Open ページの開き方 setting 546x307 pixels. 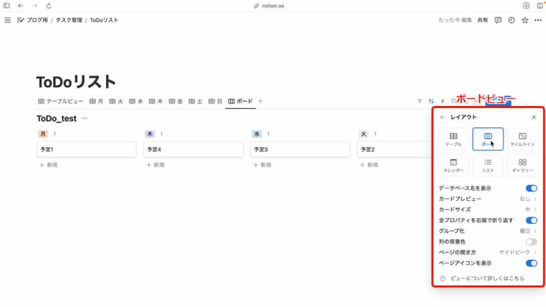[488, 253]
